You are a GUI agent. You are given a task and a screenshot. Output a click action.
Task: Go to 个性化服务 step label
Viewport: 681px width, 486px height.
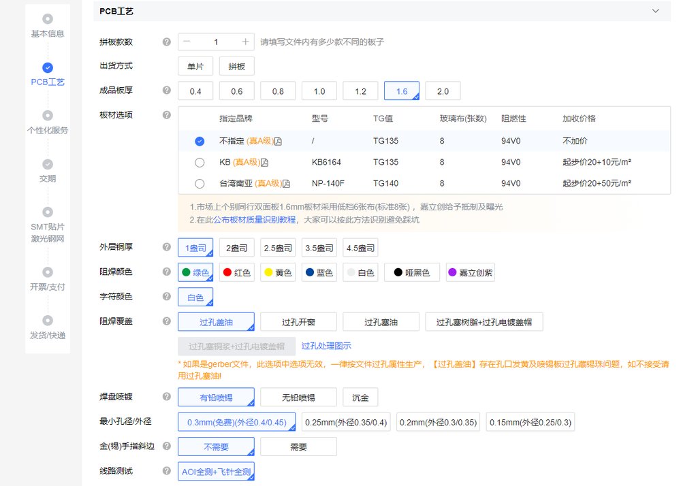point(48,130)
